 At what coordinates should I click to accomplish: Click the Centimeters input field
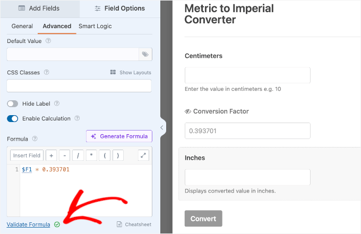pyautogui.click(x=247, y=75)
